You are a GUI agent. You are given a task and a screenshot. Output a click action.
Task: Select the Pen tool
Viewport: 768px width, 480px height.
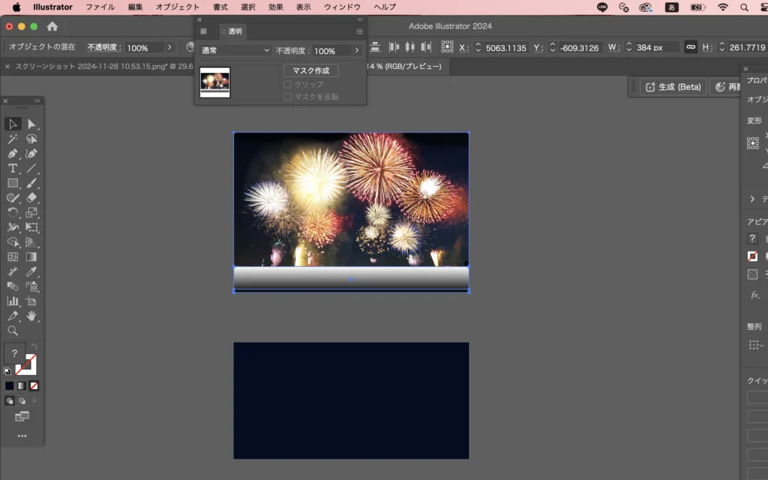coord(13,153)
